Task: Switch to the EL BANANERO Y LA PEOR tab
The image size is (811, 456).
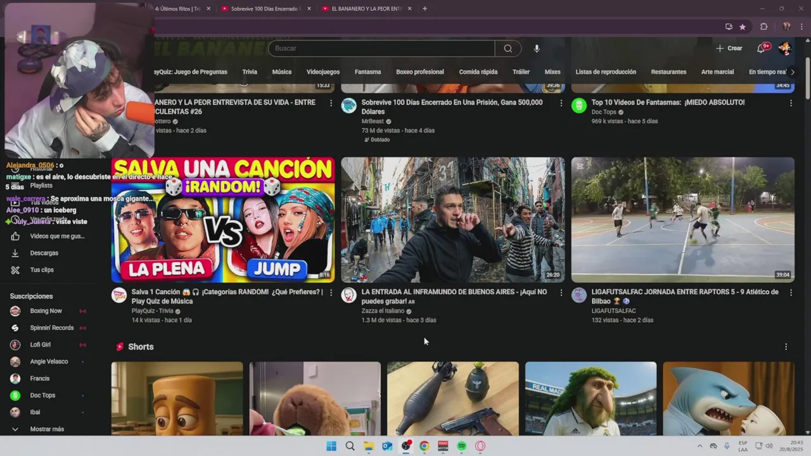Action: tap(366, 8)
